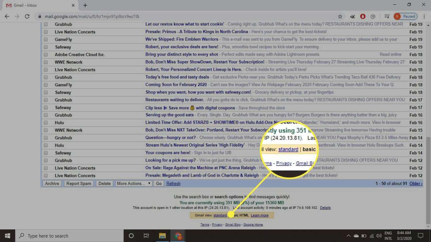Open the red Opera-style extension icon

[x=363, y=16]
